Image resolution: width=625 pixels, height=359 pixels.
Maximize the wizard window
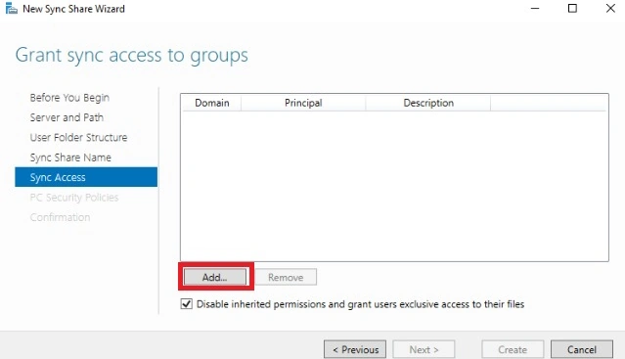(x=572, y=9)
